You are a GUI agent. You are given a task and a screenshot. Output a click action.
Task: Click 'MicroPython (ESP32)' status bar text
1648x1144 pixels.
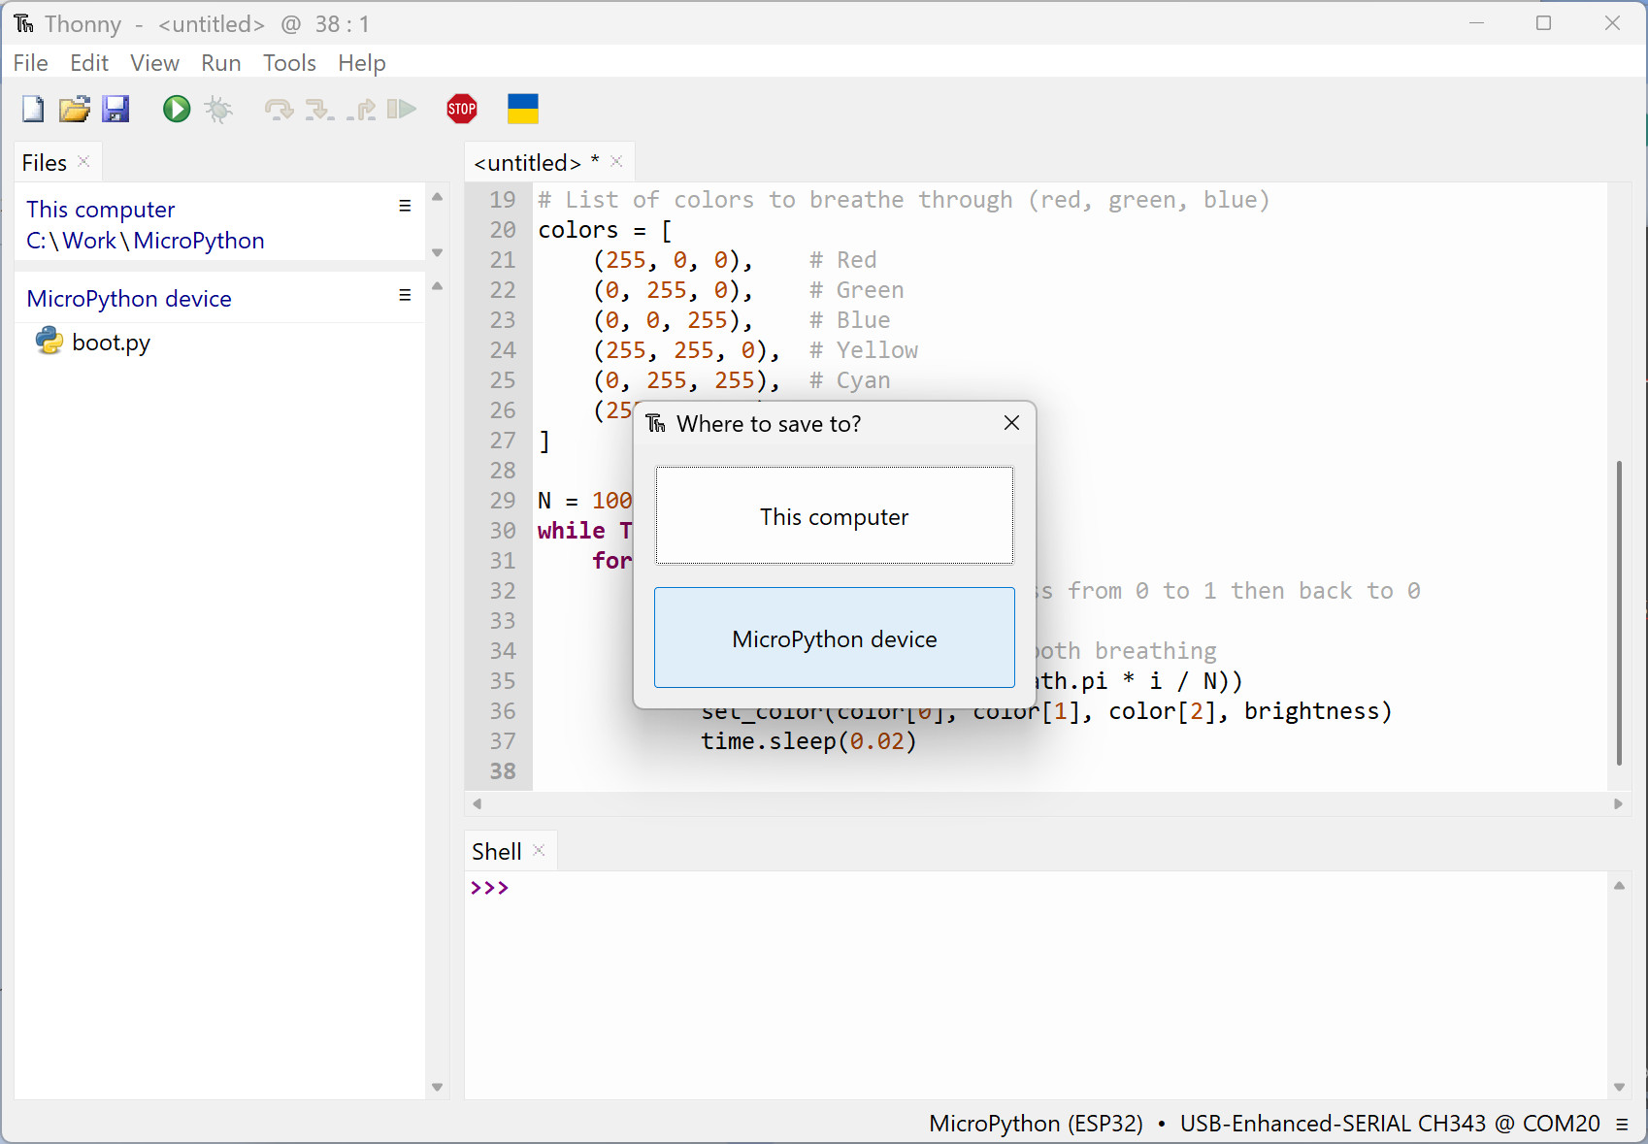(x=1036, y=1124)
